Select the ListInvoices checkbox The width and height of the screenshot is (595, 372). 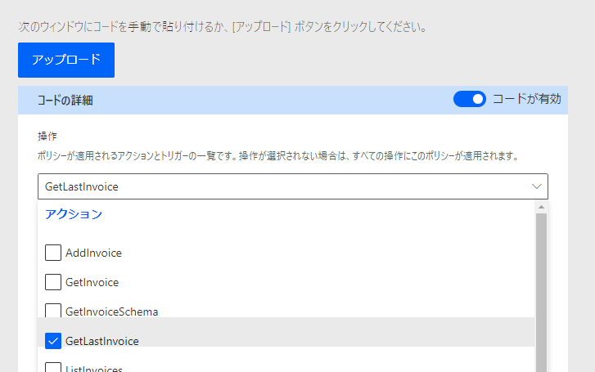53,368
